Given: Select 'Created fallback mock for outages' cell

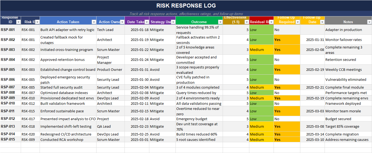Looking at the screenshot, I should 68,40.
